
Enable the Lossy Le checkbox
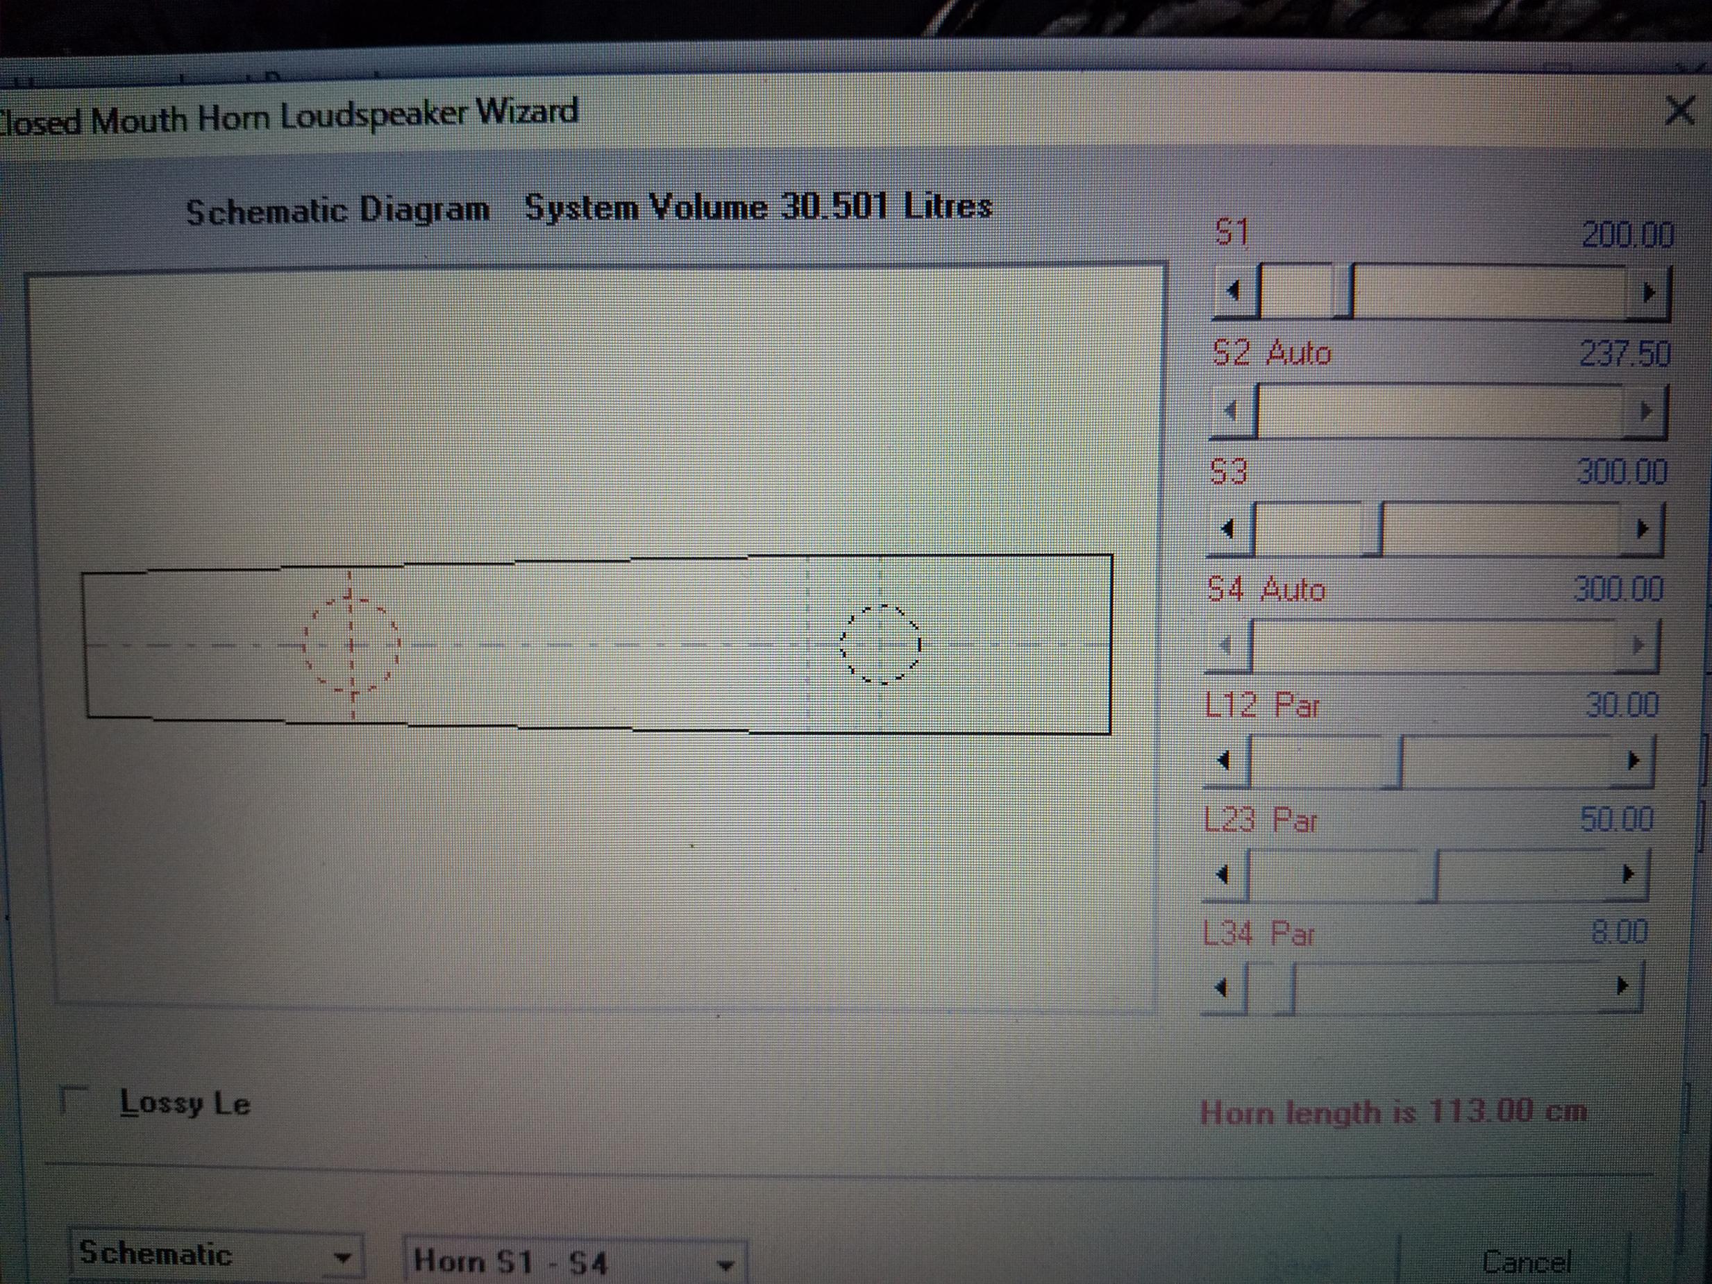pos(75,1101)
